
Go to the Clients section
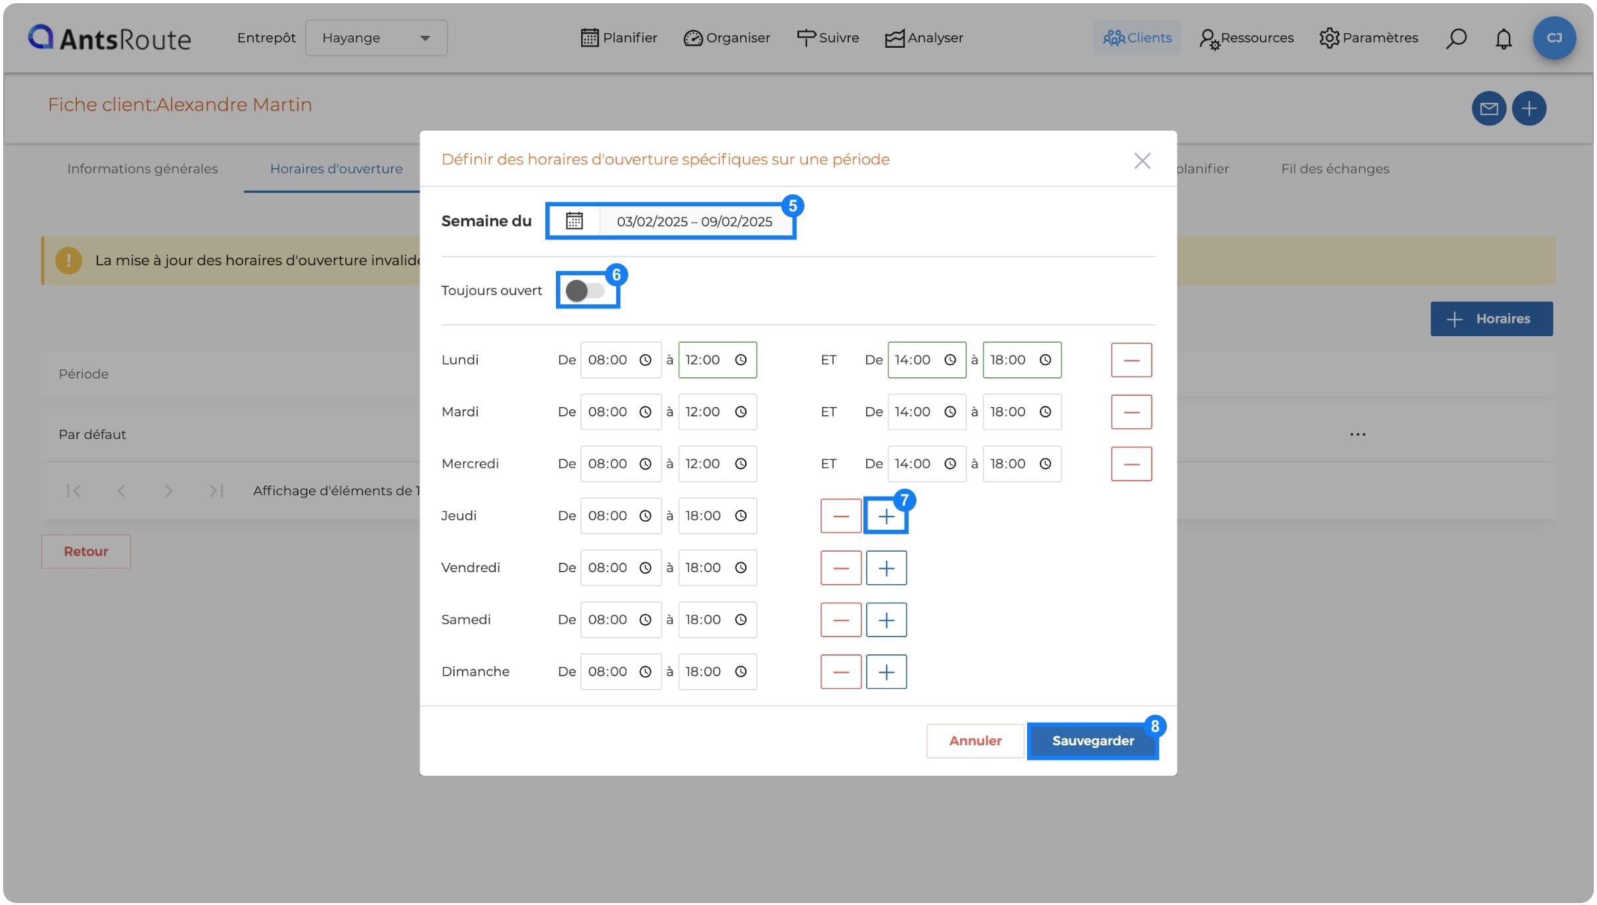tap(1136, 38)
